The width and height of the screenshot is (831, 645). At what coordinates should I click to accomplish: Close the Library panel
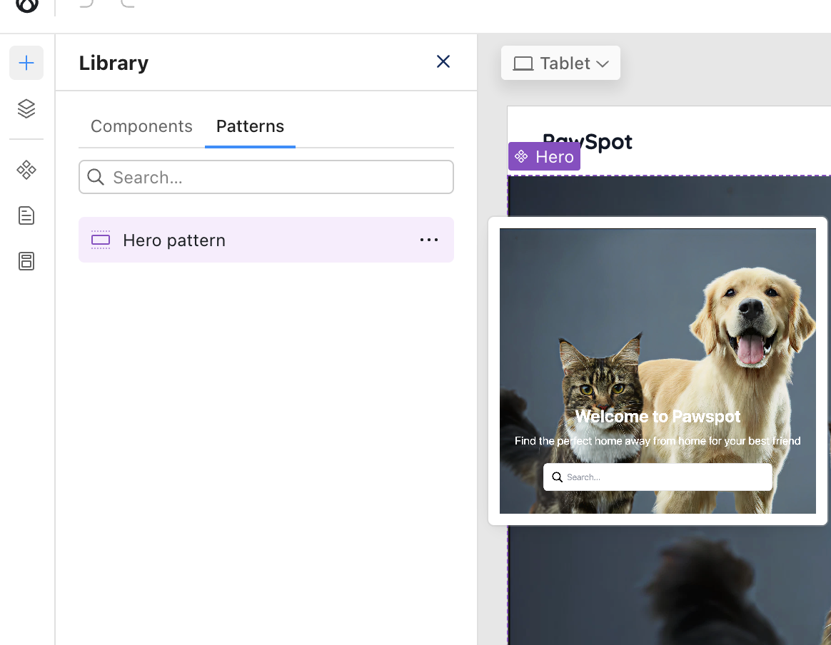[x=443, y=62]
